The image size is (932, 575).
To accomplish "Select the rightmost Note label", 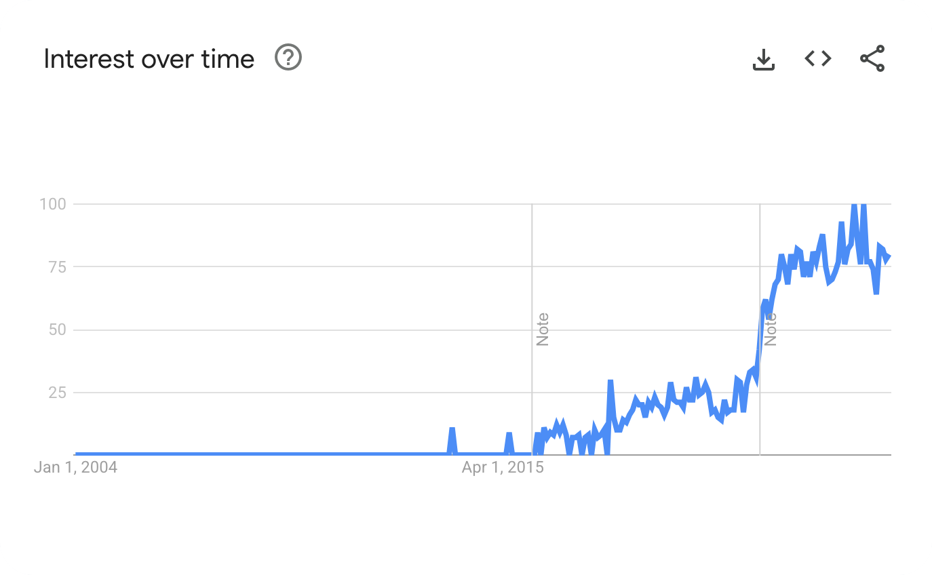I will [770, 330].
